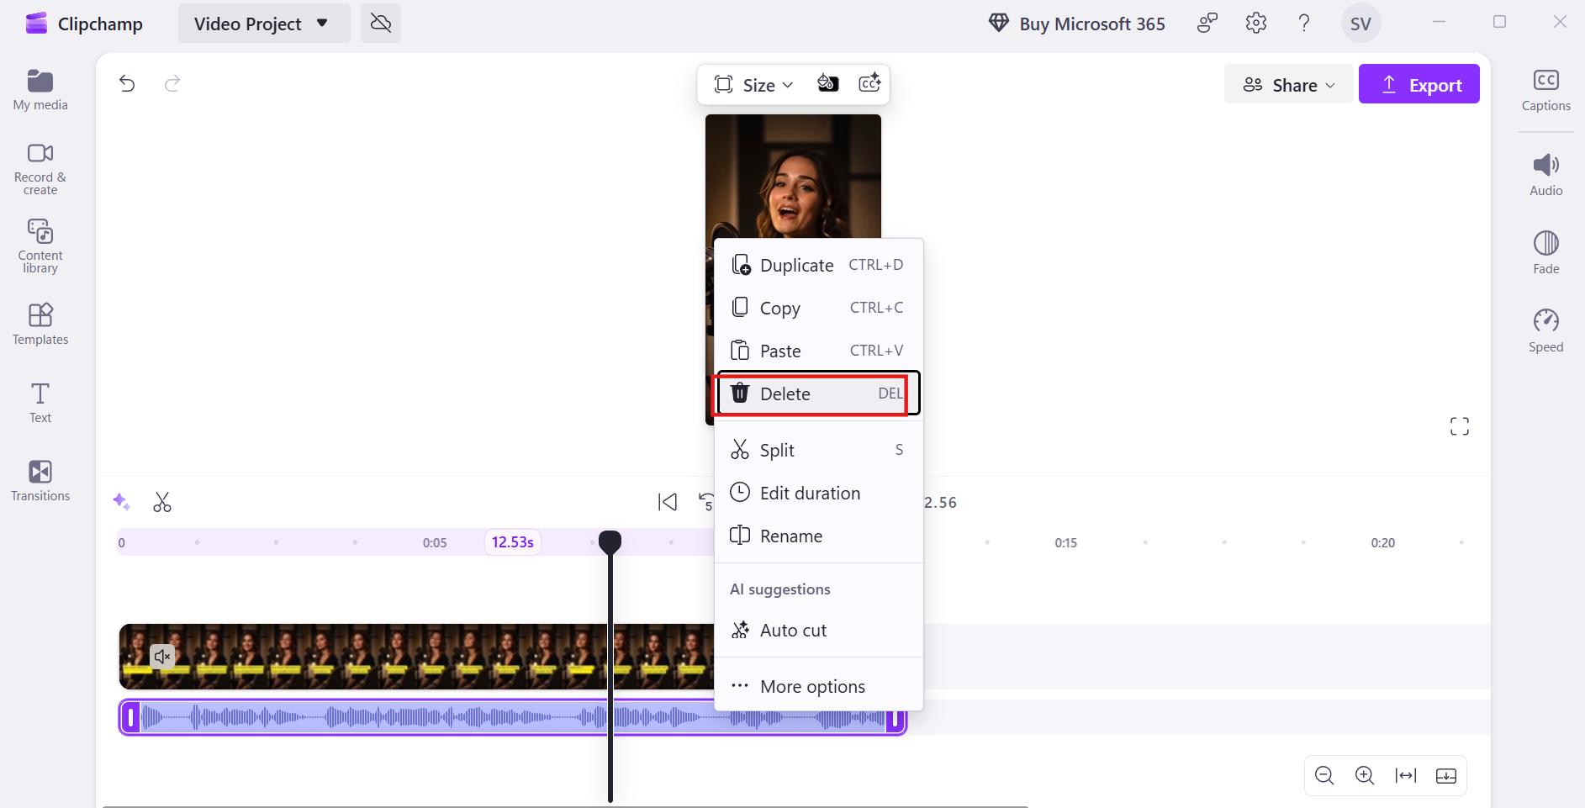Click the collapse timeline icon
This screenshot has height=808, width=1585.
click(x=1446, y=775)
